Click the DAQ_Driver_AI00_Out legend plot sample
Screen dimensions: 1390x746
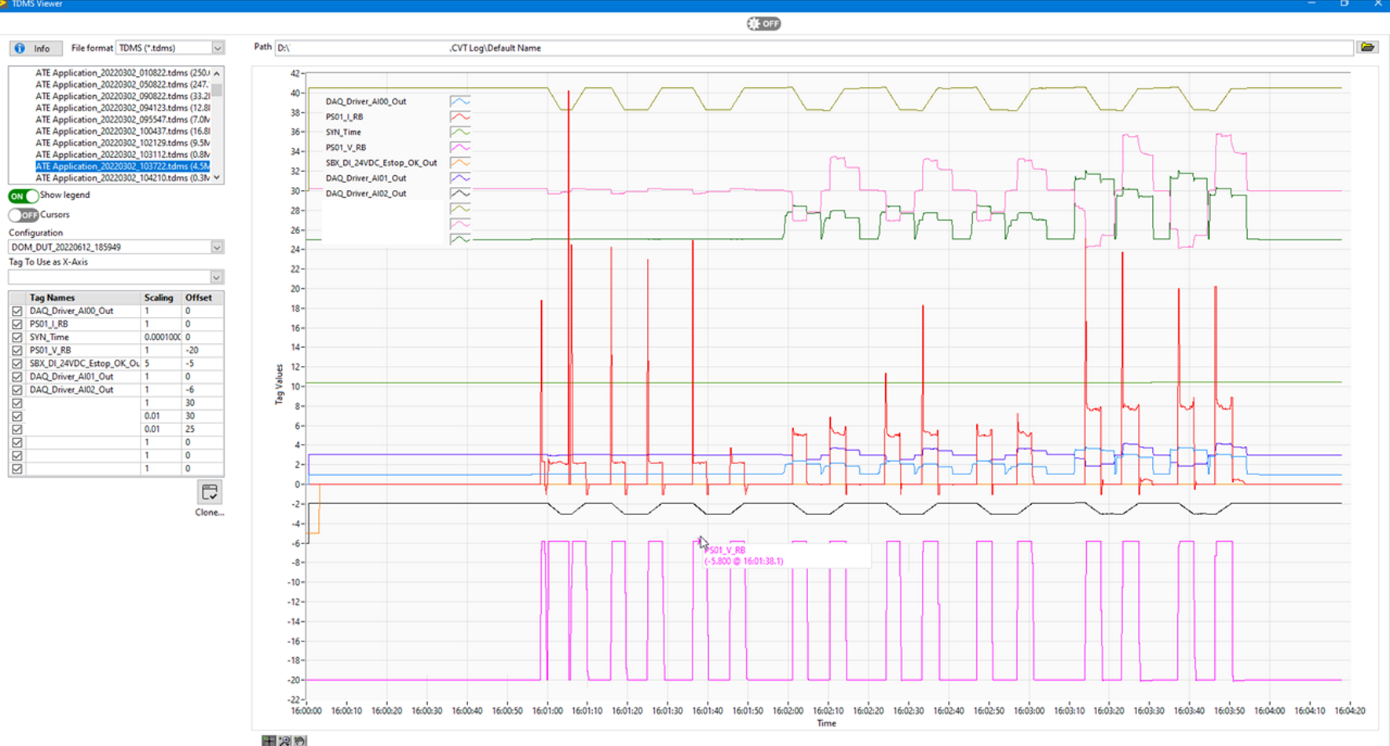460,101
